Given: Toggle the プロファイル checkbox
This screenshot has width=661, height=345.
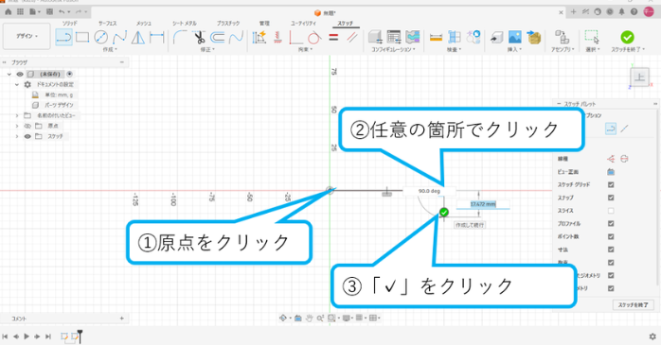Looking at the screenshot, I should pyautogui.click(x=611, y=223).
